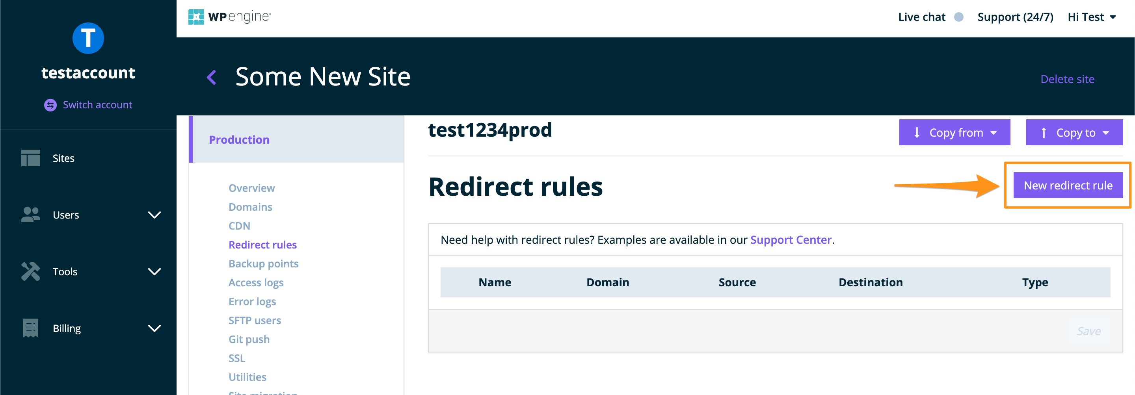Select Redirect rules in the environment menu
Image resolution: width=1135 pixels, height=395 pixels.
(262, 245)
